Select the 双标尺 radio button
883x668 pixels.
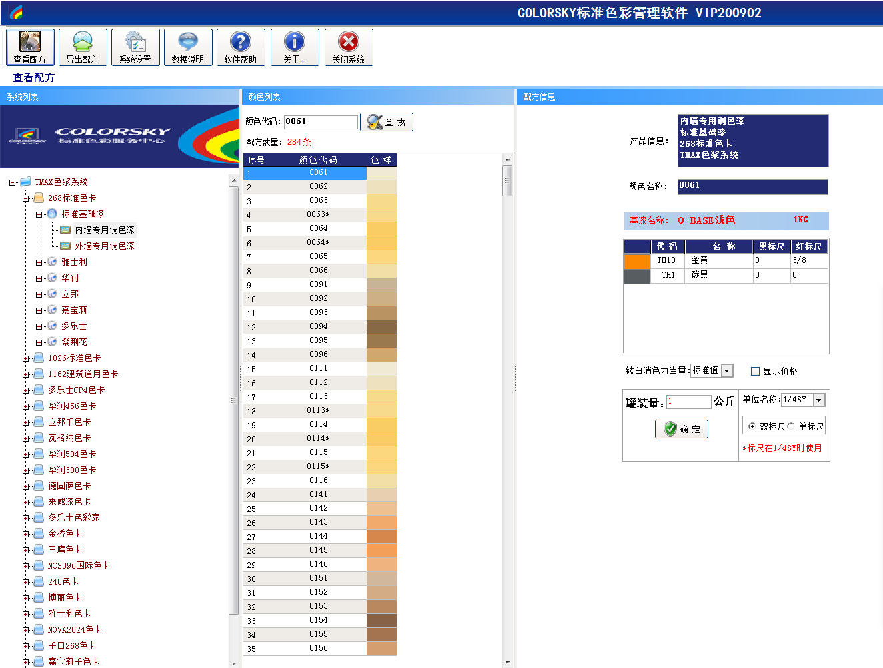click(x=752, y=426)
